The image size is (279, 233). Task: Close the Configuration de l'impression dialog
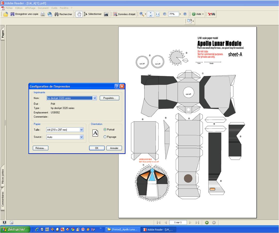(x=122, y=86)
